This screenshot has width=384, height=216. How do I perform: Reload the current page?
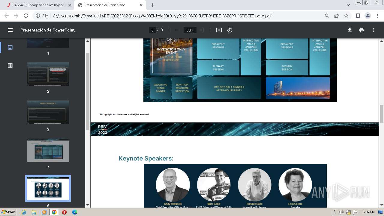click(26, 16)
